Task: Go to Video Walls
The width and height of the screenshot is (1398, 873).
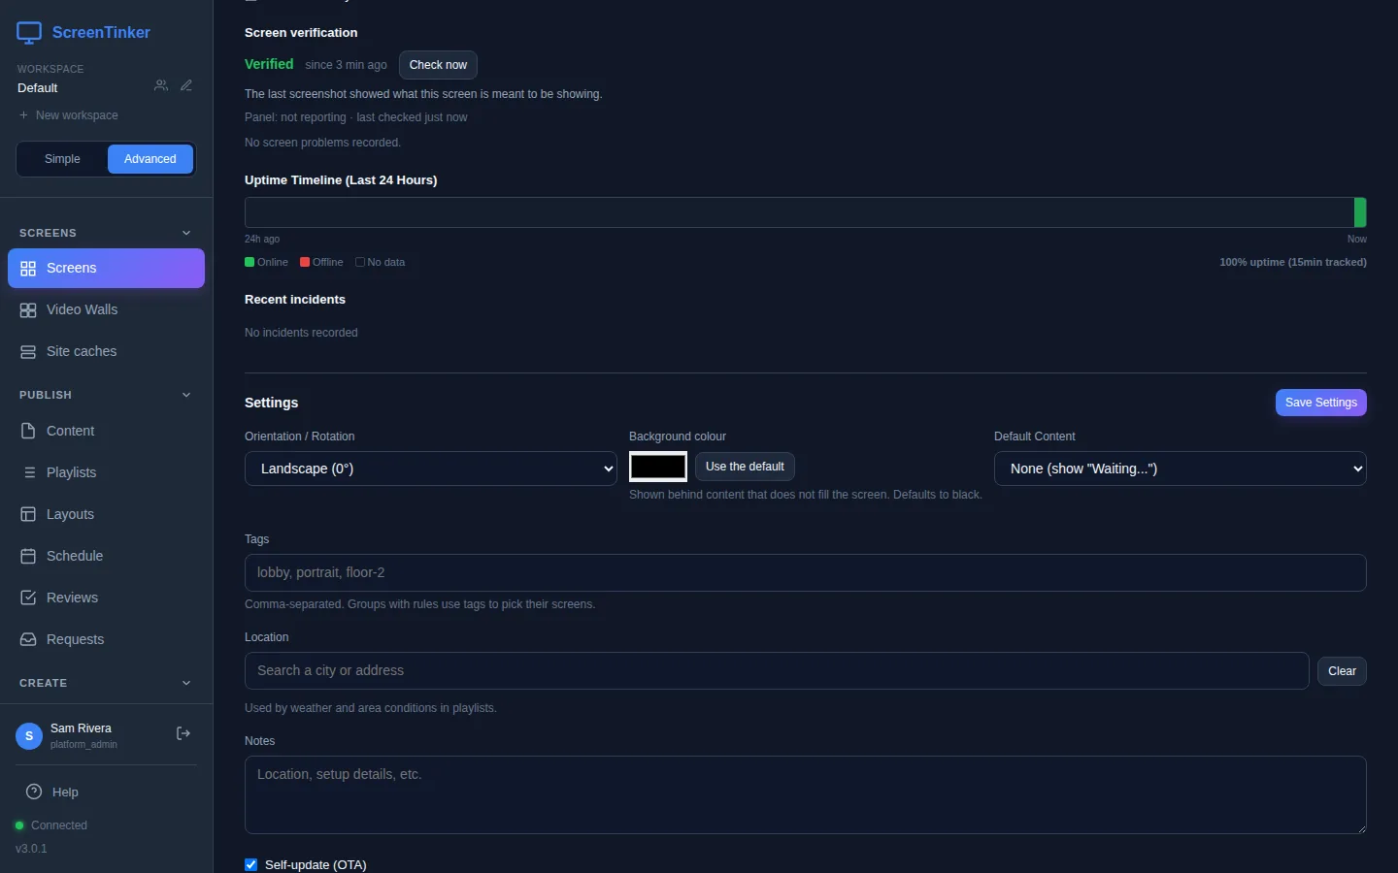Action: pyautogui.click(x=106, y=310)
